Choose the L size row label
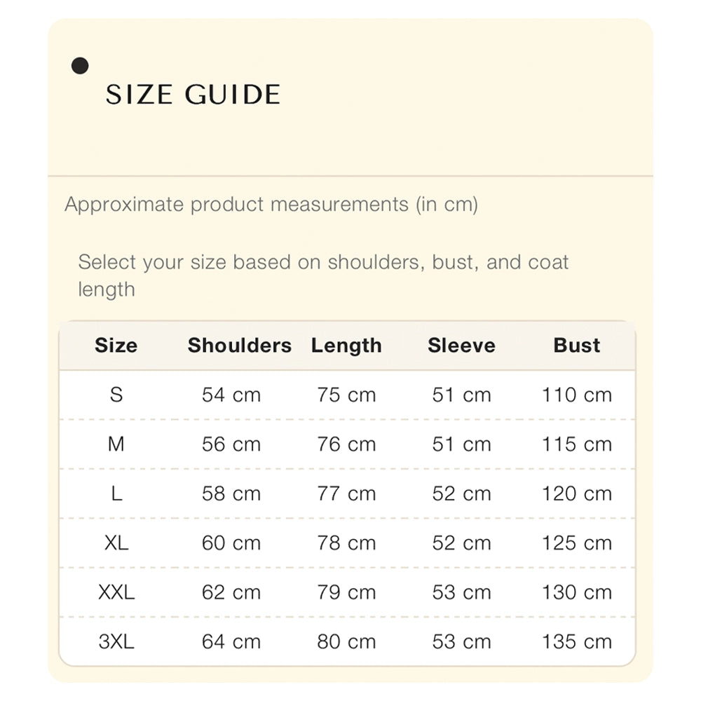701x701 pixels. pos(116,494)
